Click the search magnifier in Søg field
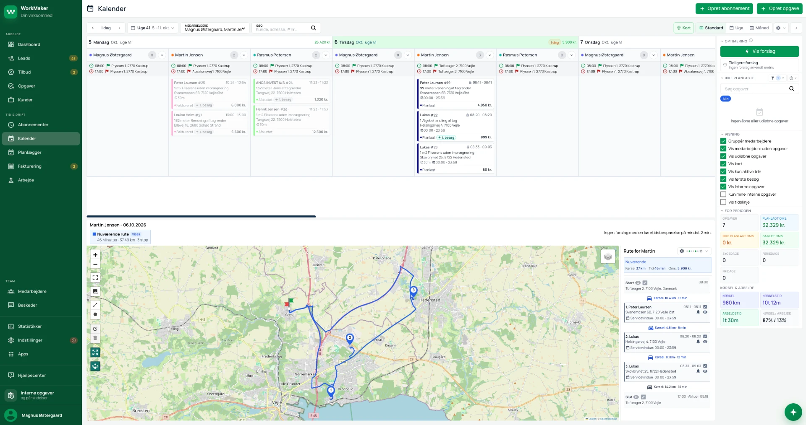Viewport: 806px width, 425px height. pos(313,28)
